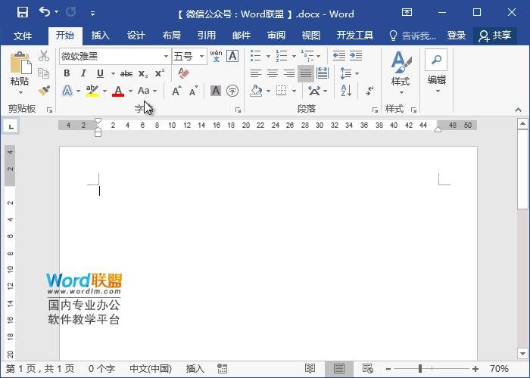Toggle Underline formatting
The height and width of the screenshot is (378, 530).
(x=100, y=73)
